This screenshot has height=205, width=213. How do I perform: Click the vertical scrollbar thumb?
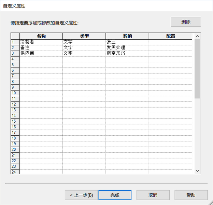coord(197,69)
